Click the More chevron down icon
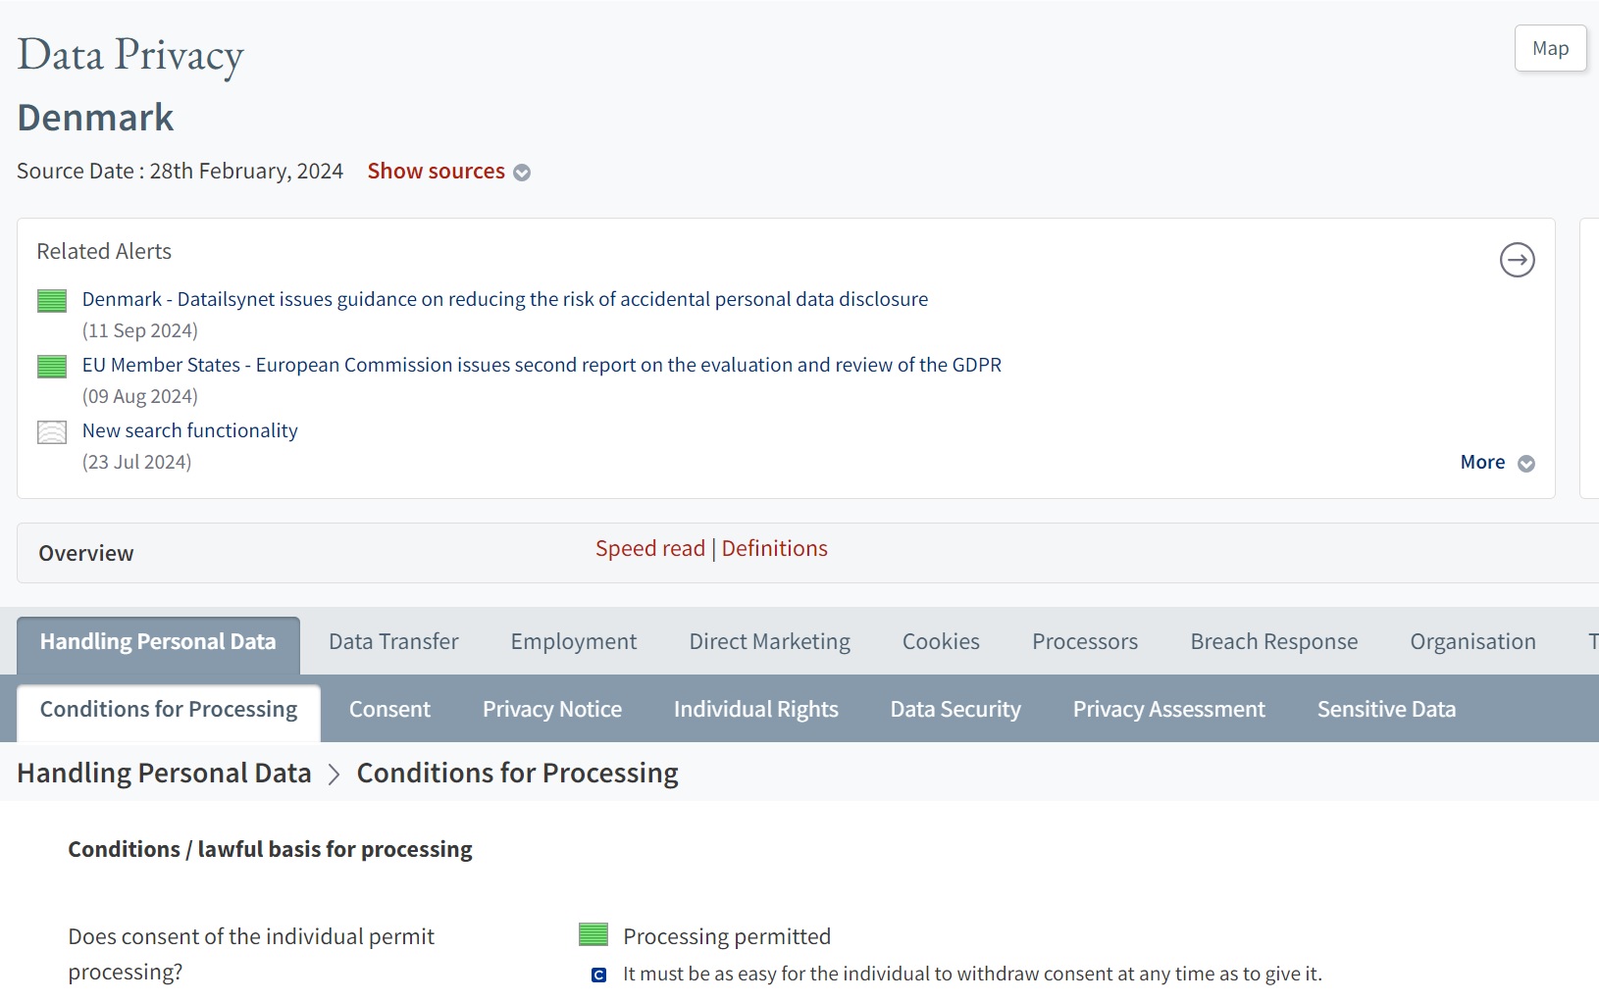The width and height of the screenshot is (1599, 1001). [1526, 464]
